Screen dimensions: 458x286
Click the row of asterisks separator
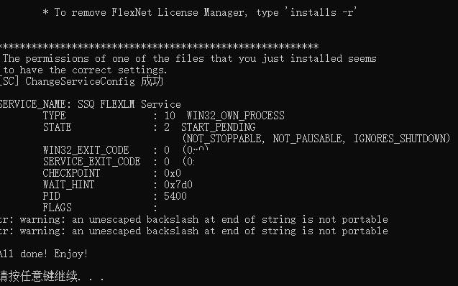point(159,46)
